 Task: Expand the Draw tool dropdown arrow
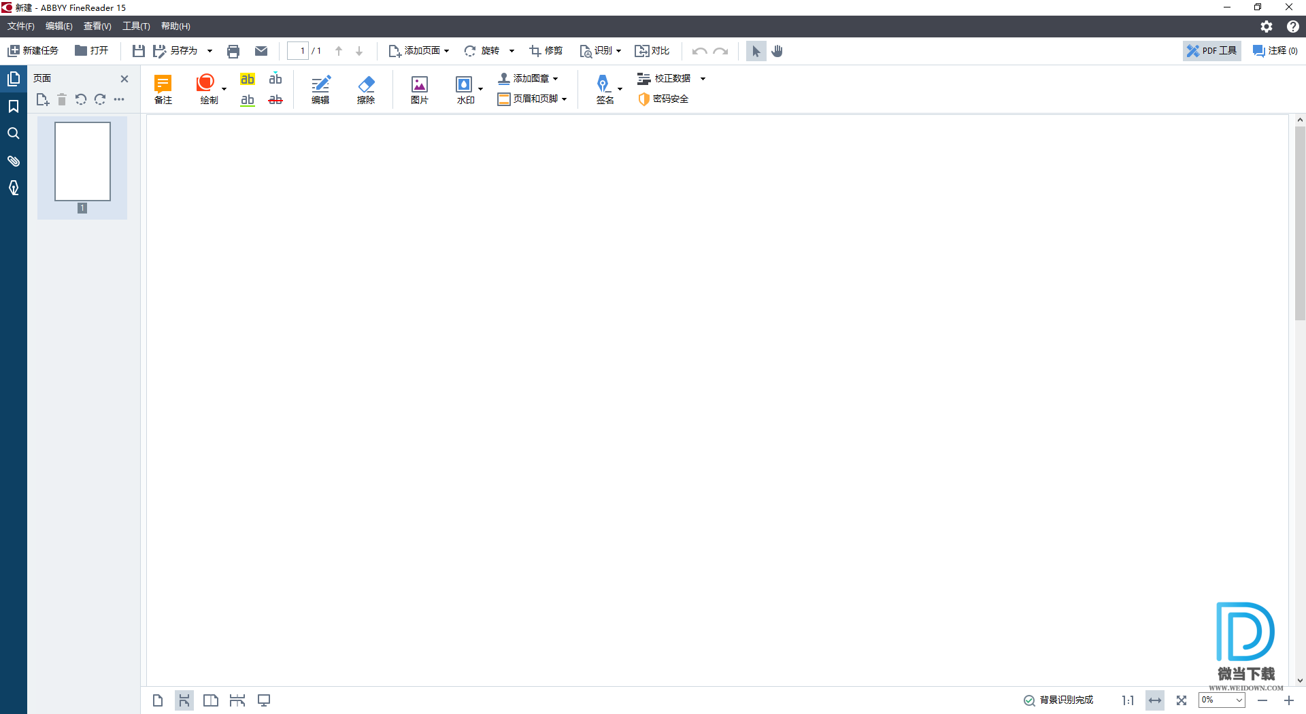(x=224, y=89)
